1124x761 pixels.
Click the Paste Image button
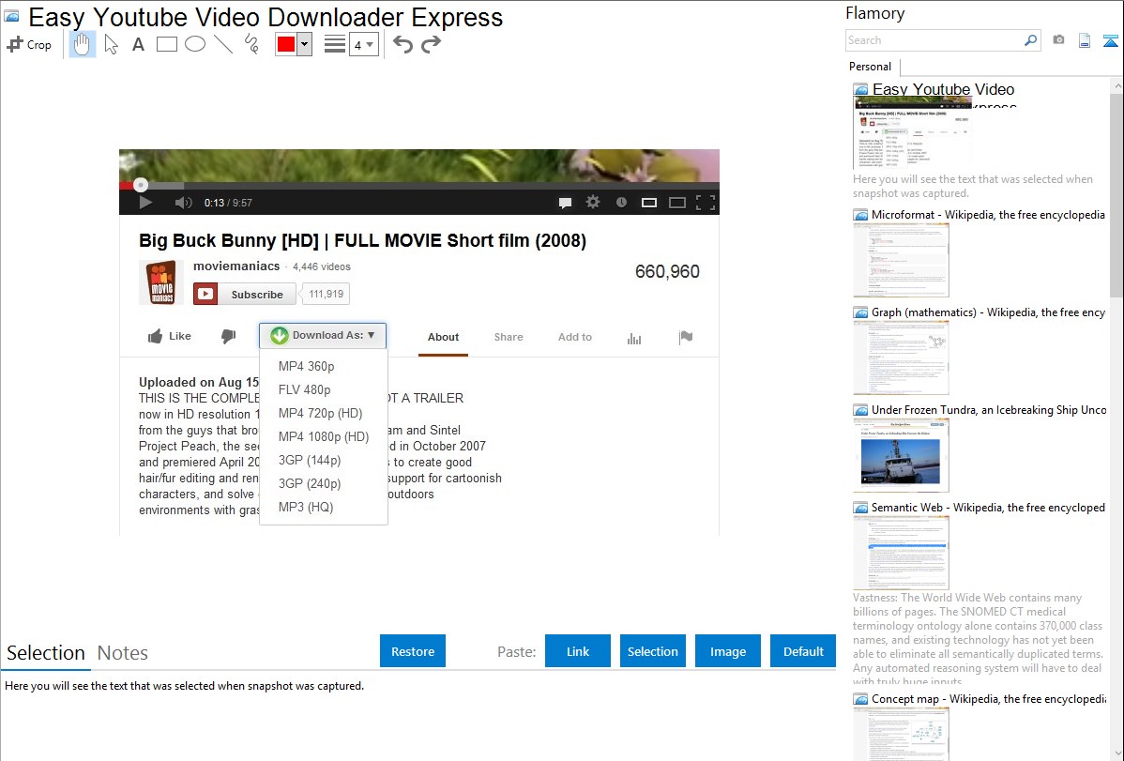point(727,651)
